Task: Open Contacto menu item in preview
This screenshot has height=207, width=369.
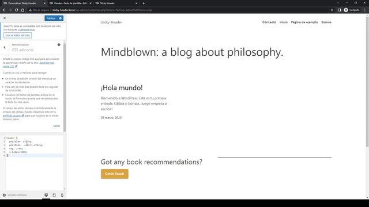Action: click(269, 22)
